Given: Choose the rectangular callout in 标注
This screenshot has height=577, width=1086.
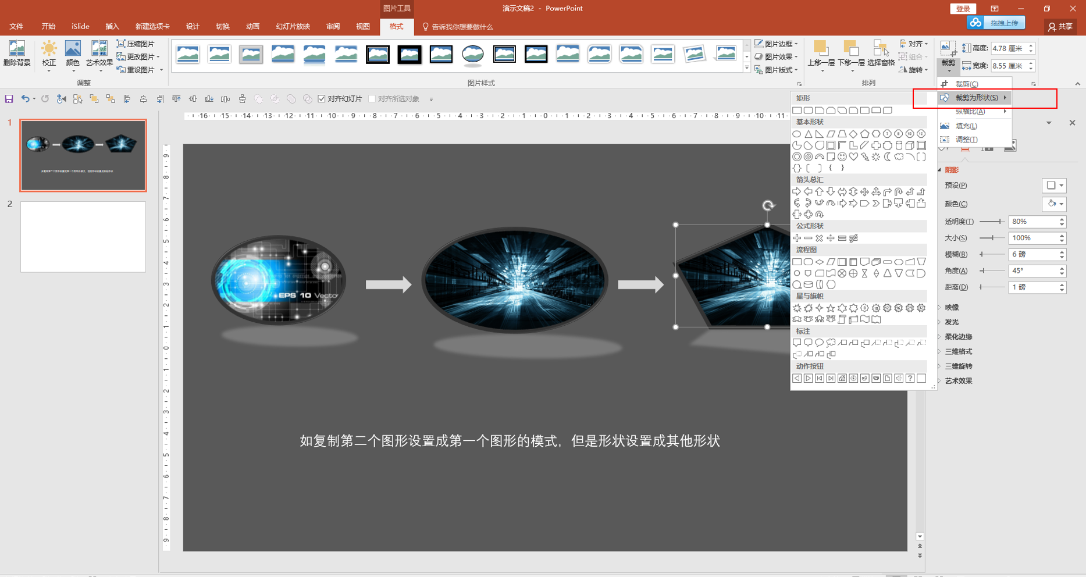Looking at the screenshot, I should point(797,343).
